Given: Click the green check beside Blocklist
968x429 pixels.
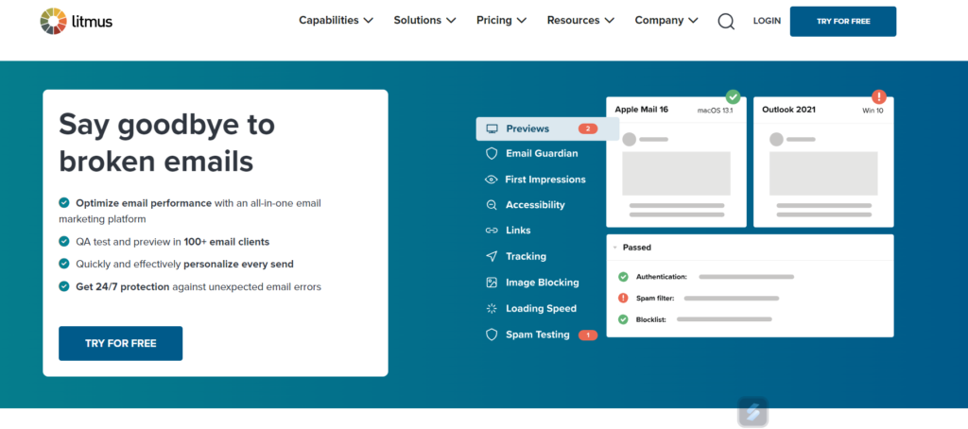Looking at the screenshot, I should (624, 319).
